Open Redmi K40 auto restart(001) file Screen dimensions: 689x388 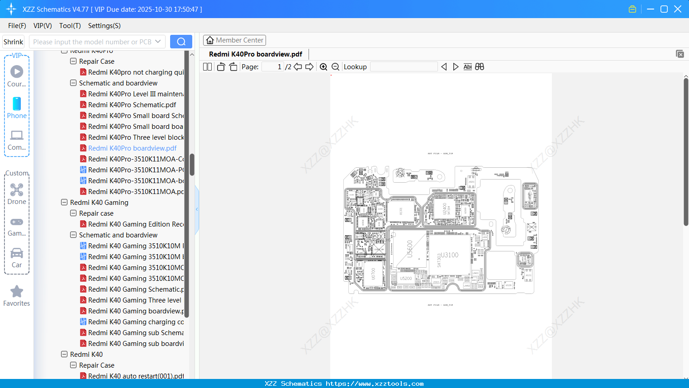coord(132,376)
